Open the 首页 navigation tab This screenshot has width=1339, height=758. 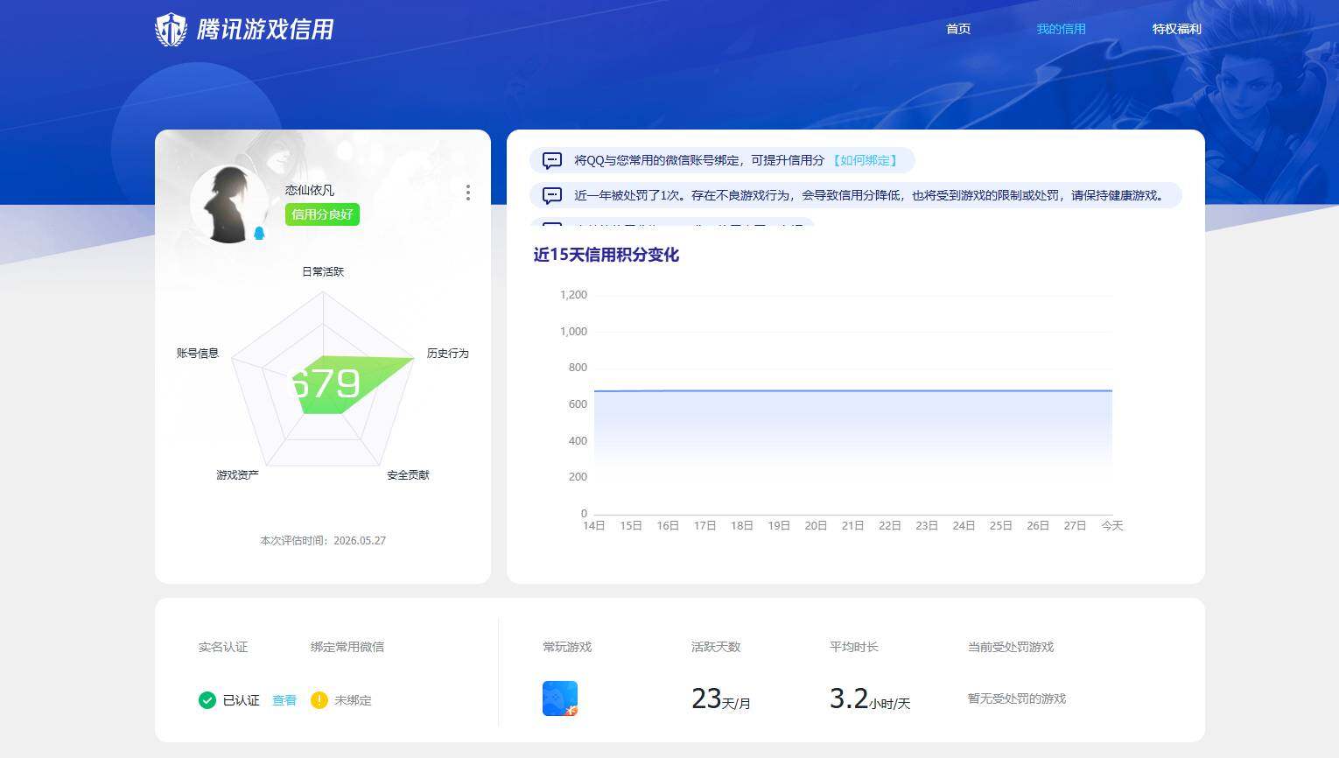tap(958, 29)
